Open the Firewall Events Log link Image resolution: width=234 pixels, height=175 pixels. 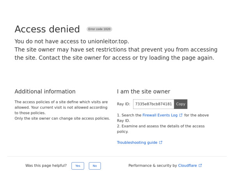(x=160, y=115)
